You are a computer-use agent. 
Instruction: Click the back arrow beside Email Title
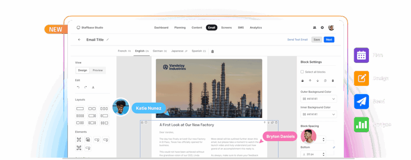(x=79, y=40)
